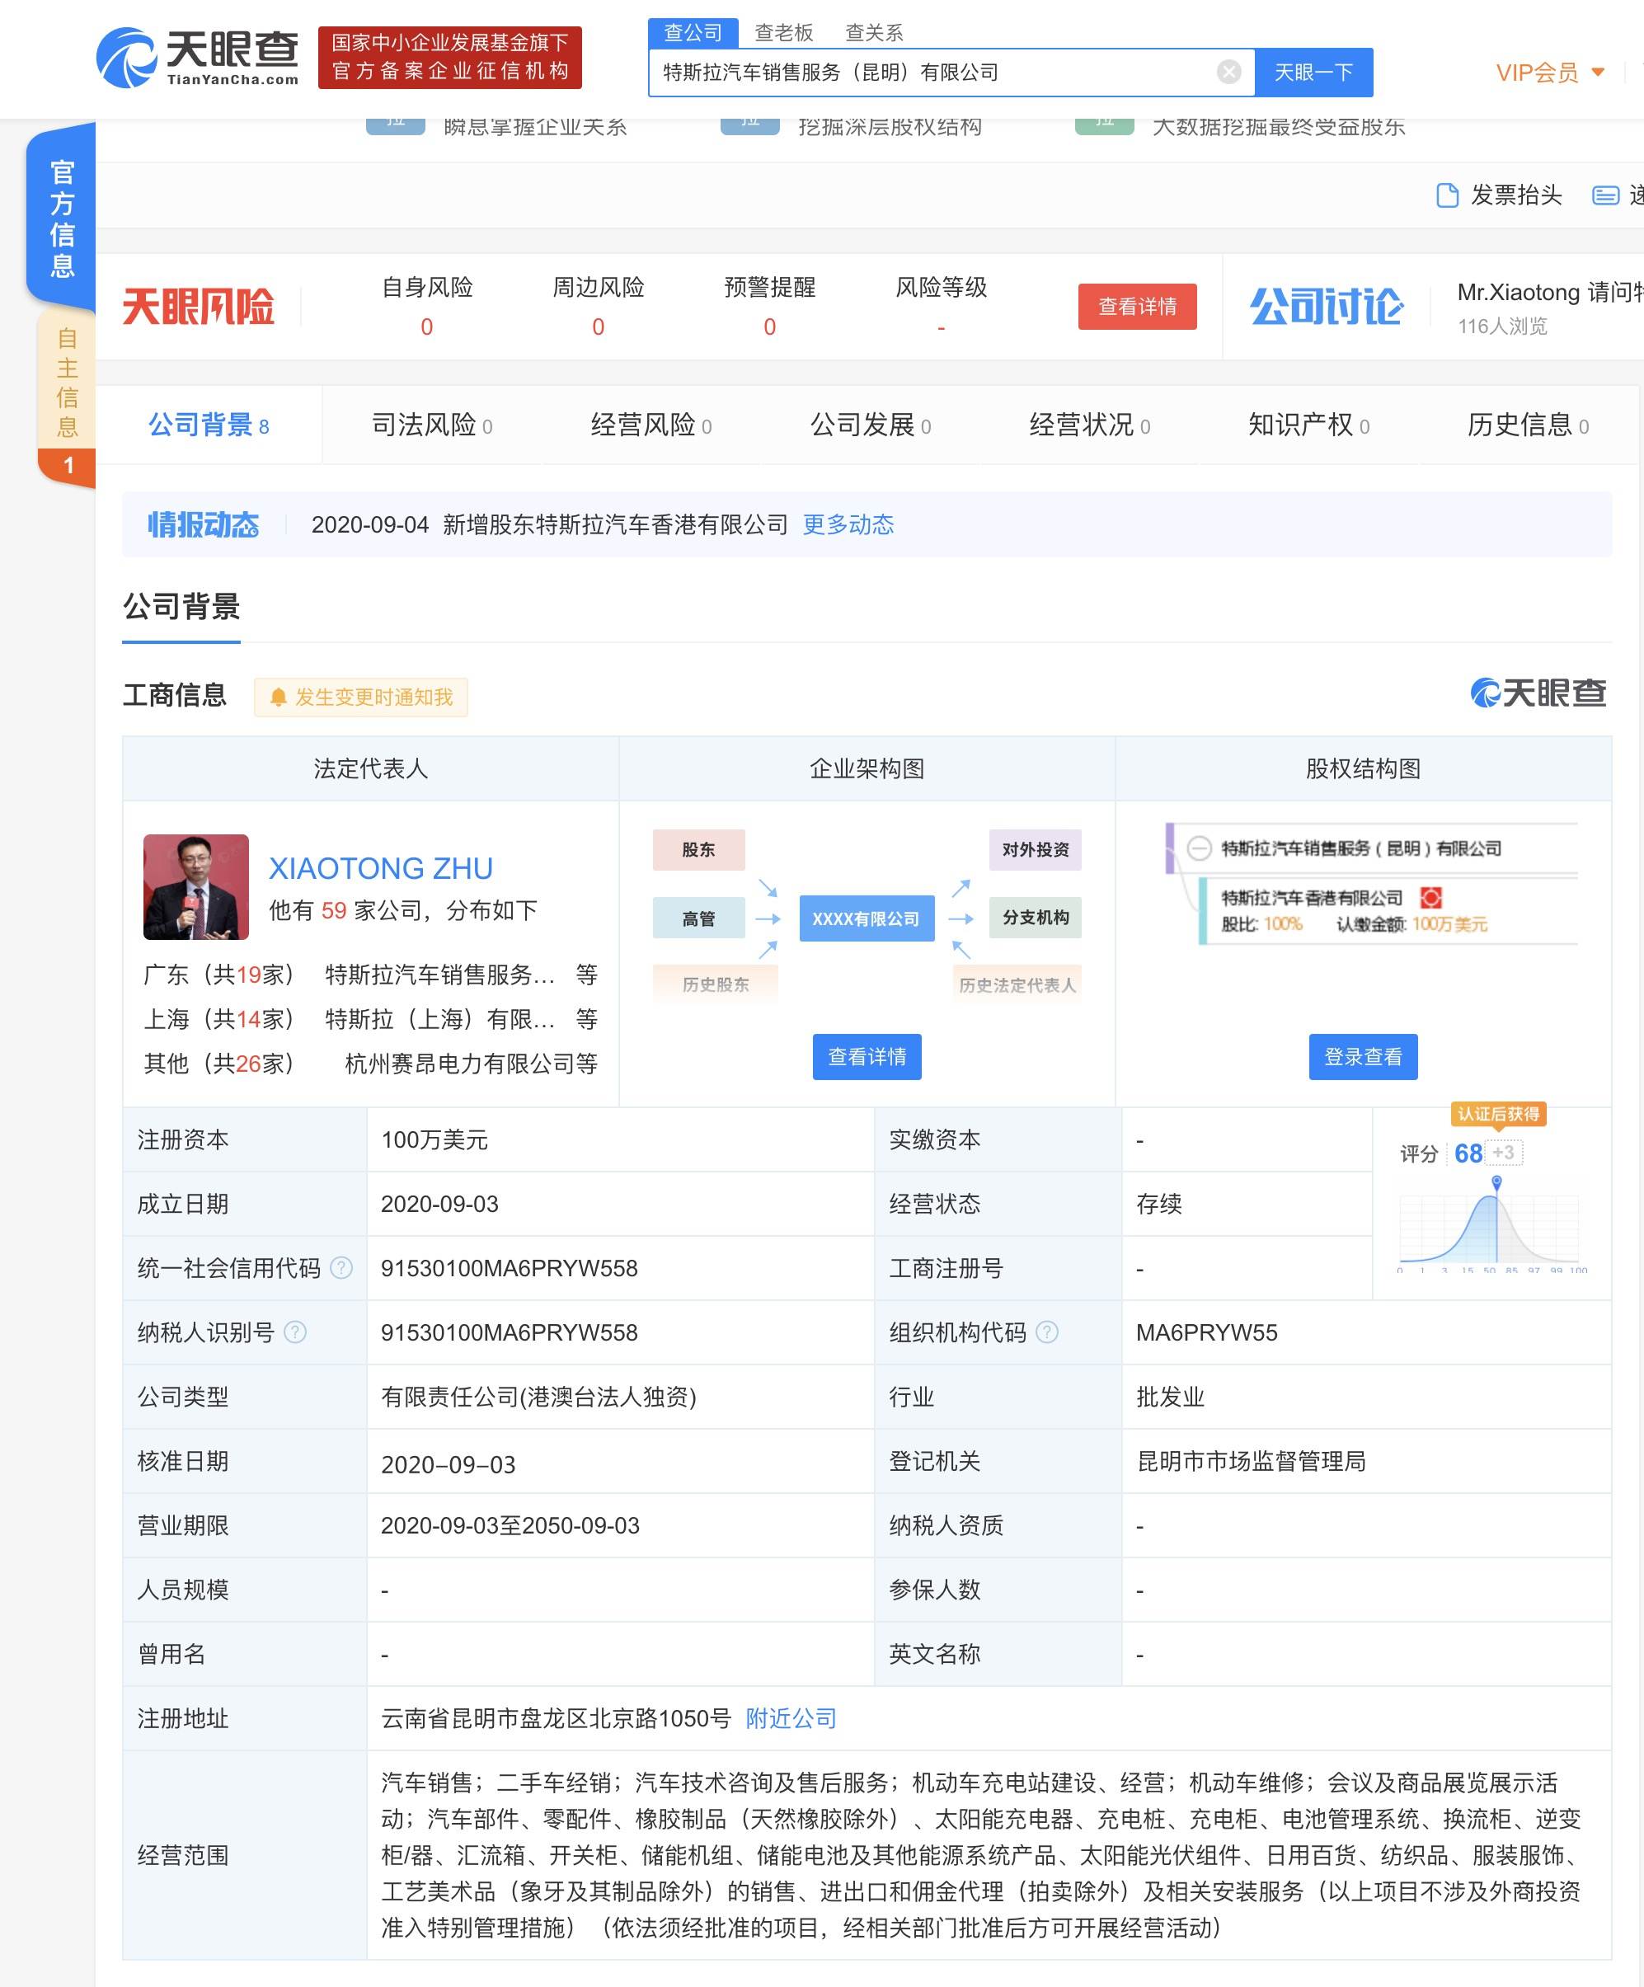Clear the search box with X icon
1644x1987 pixels.
(1228, 72)
